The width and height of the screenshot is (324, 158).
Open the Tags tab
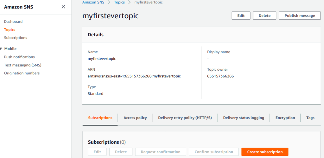310,118
